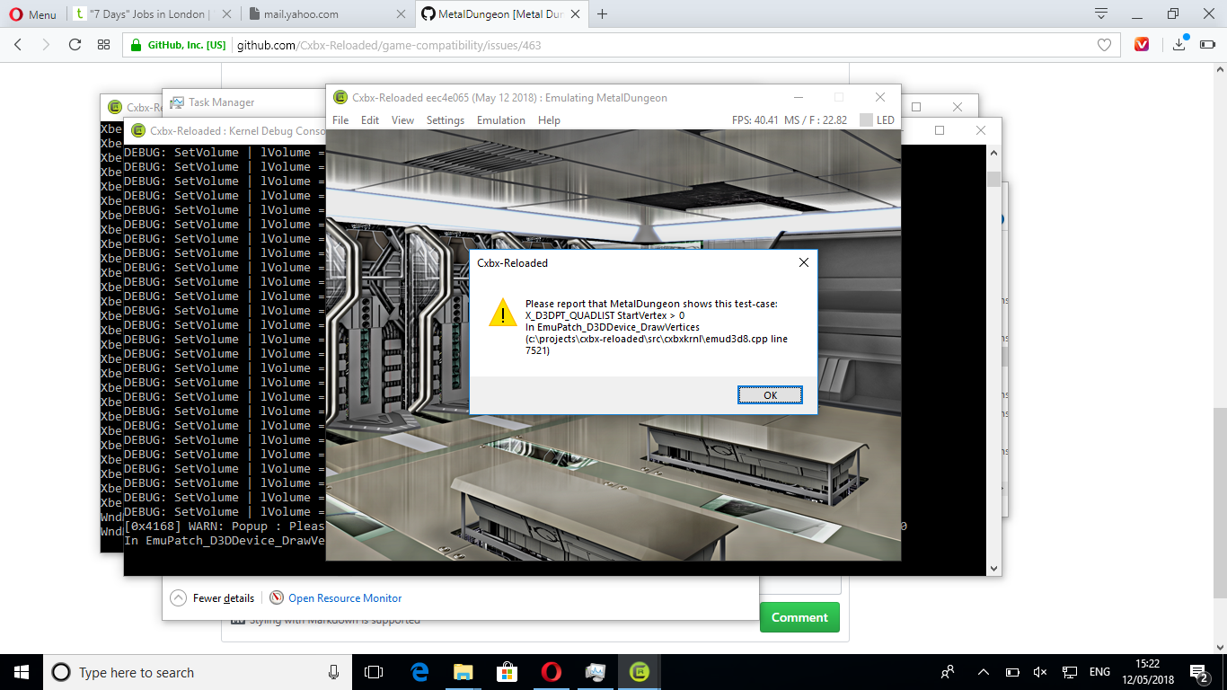Screen dimensions: 1227x690
Task: Open the Emulation menu in Cxbx-Reloaded
Action: [x=501, y=120]
